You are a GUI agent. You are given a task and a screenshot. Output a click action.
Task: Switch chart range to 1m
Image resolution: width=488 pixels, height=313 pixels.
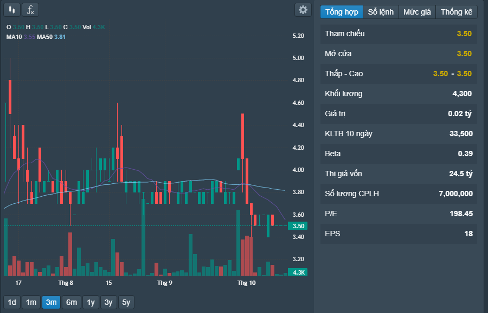pyautogui.click(x=31, y=302)
